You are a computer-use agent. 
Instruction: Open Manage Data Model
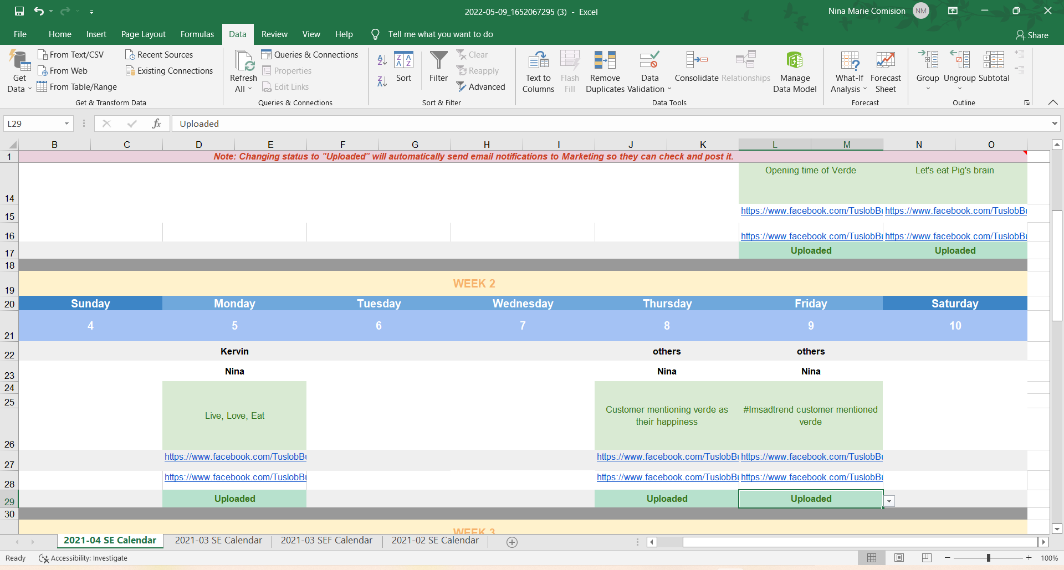795,71
